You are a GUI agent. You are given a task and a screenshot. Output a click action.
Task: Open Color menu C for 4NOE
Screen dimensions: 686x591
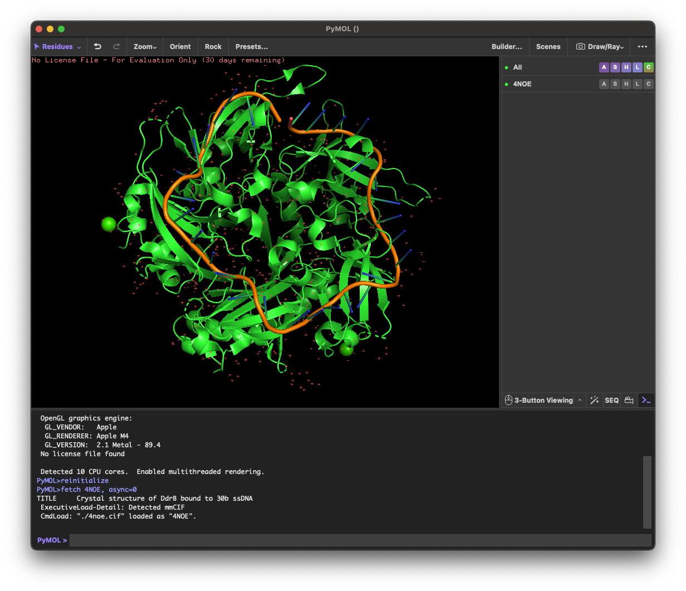pyautogui.click(x=648, y=84)
